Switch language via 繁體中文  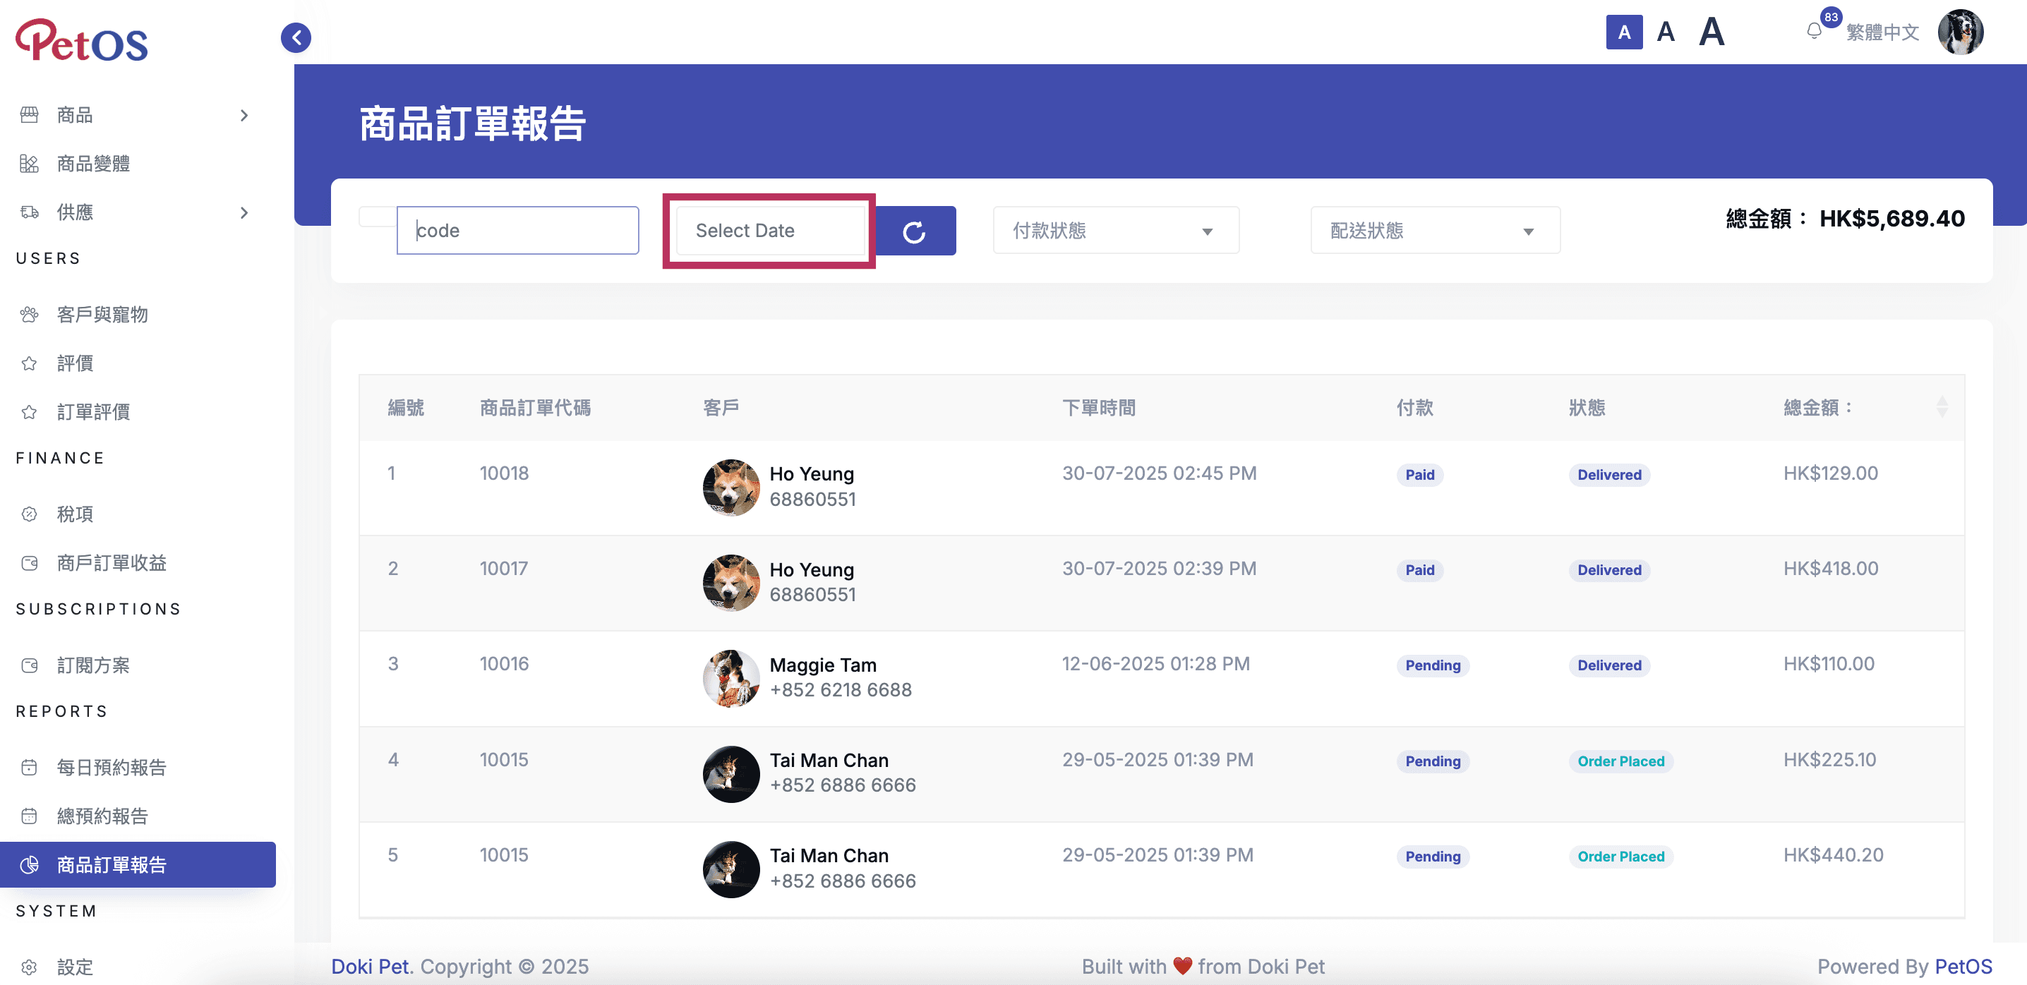[x=1882, y=32]
